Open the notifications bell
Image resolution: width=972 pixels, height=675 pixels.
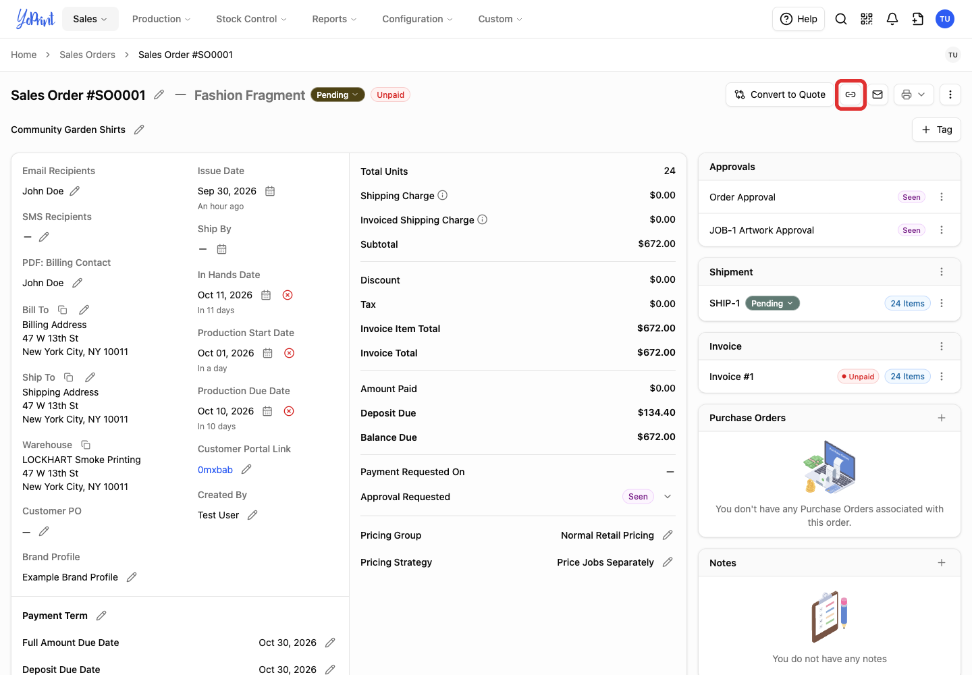pos(892,19)
